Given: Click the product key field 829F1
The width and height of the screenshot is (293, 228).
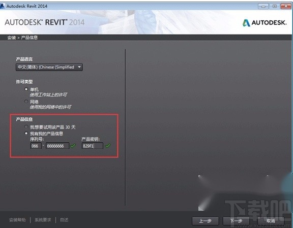Looking at the screenshot, I should tap(92, 146).
